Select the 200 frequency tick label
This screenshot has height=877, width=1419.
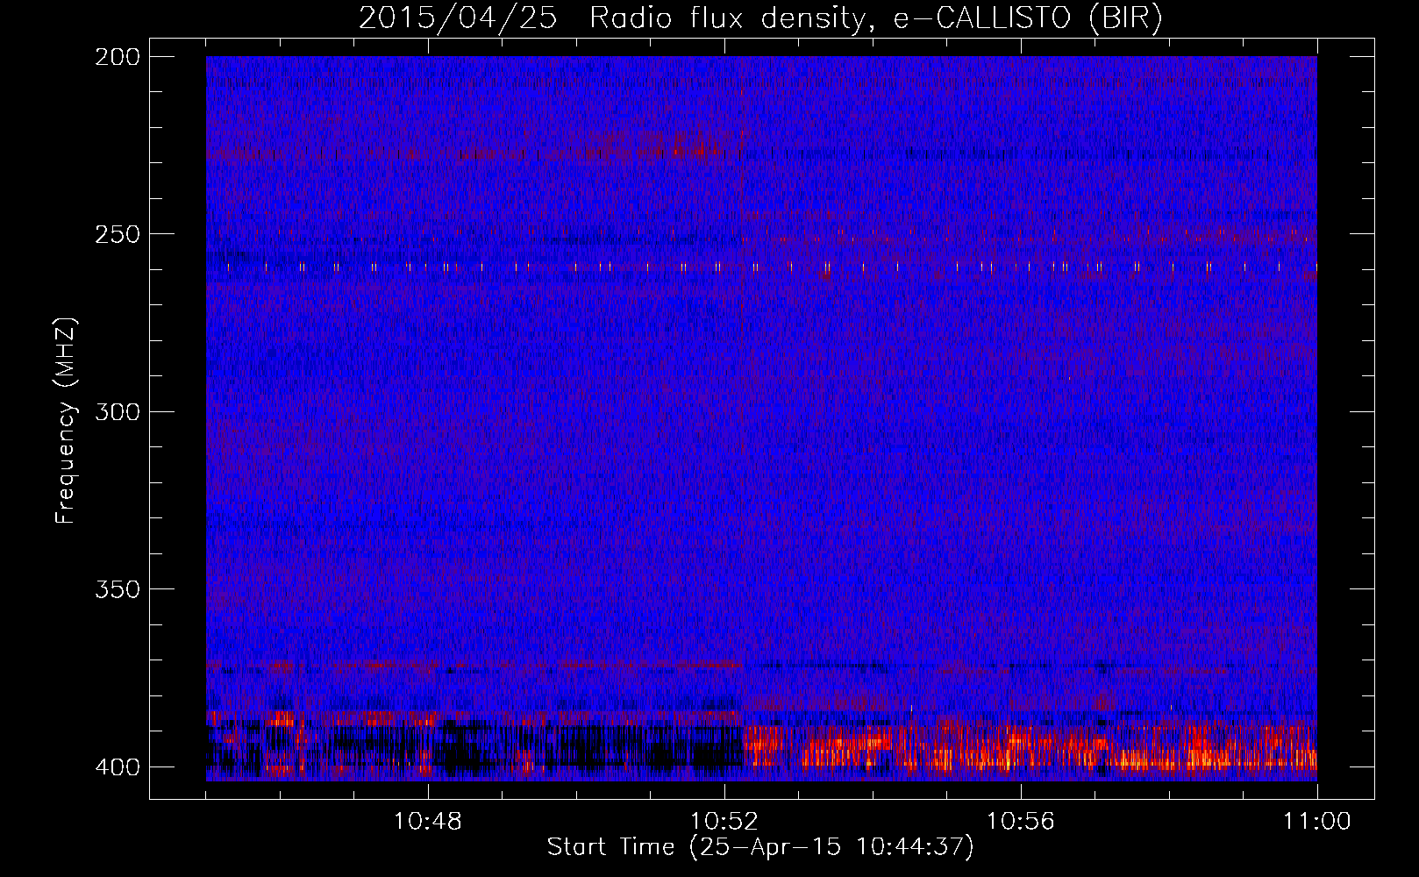117,57
